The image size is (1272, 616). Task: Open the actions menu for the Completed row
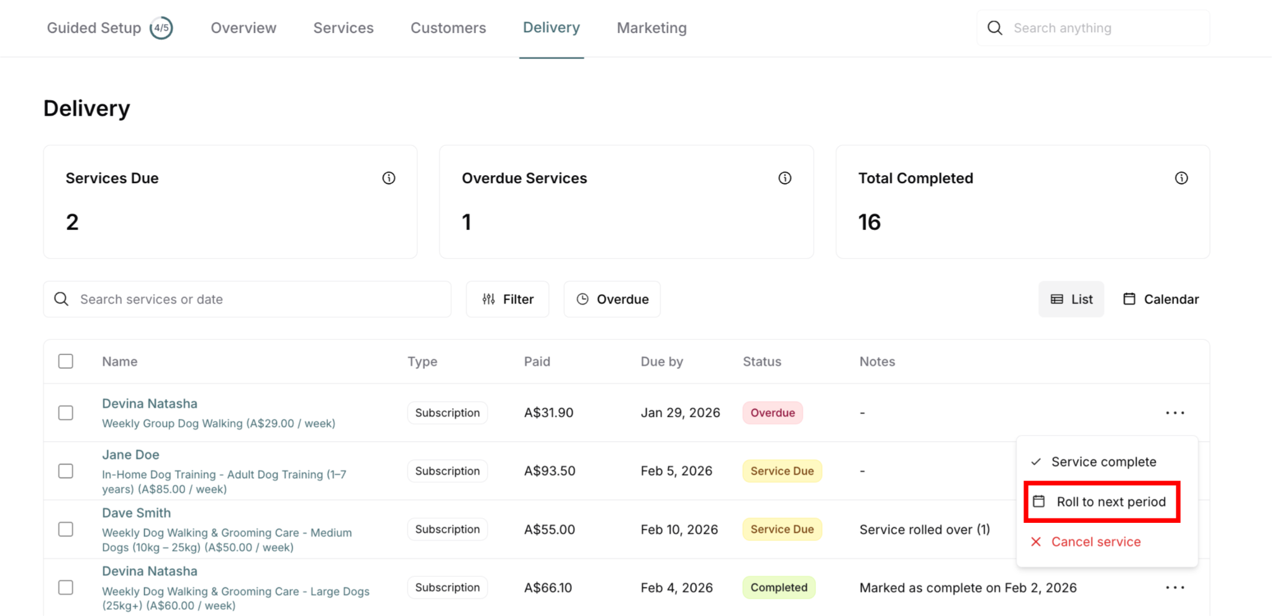[x=1174, y=587]
